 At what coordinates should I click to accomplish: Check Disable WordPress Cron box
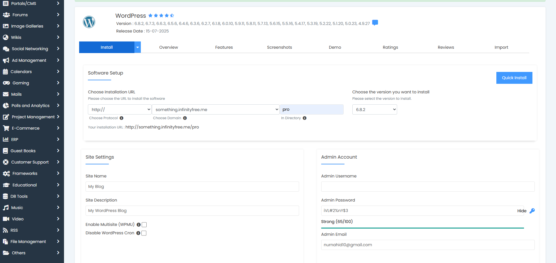[x=144, y=233]
